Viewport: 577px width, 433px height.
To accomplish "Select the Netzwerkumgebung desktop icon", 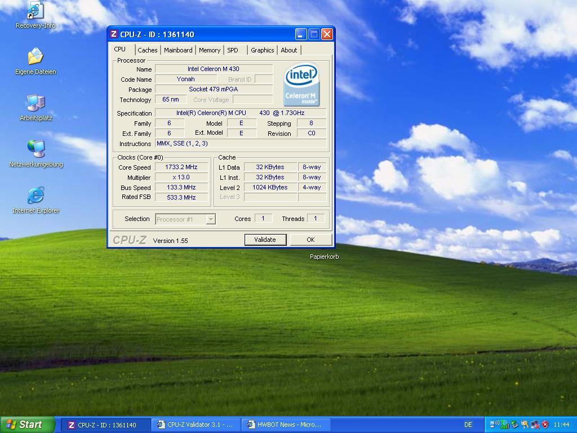I will [x=35, y=153].
